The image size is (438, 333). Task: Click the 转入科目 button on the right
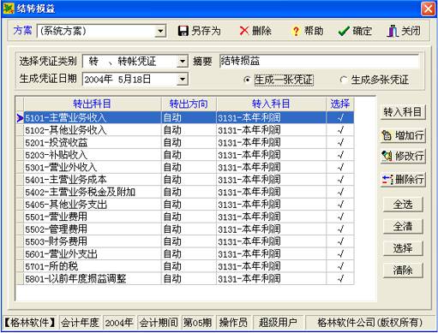402,112
